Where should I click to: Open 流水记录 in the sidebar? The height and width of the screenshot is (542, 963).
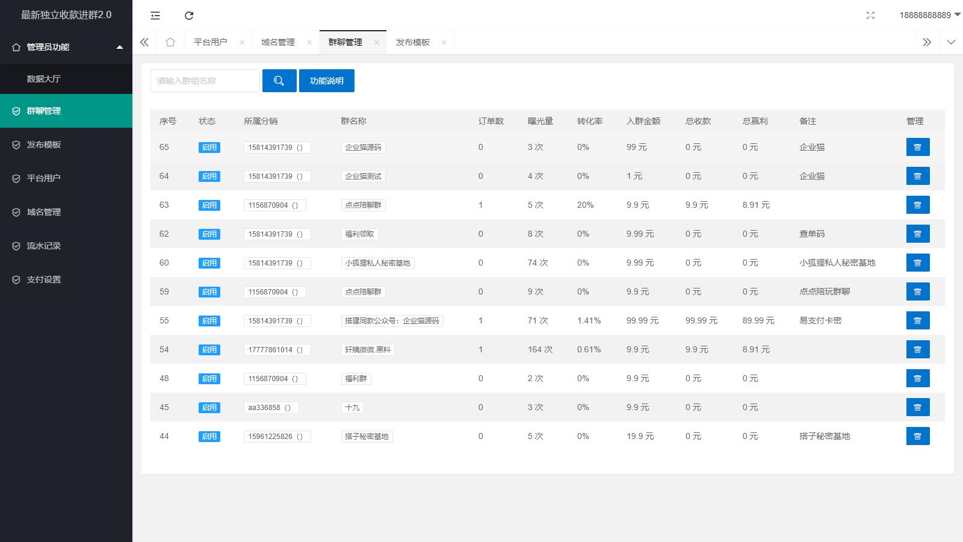(44, 246)
